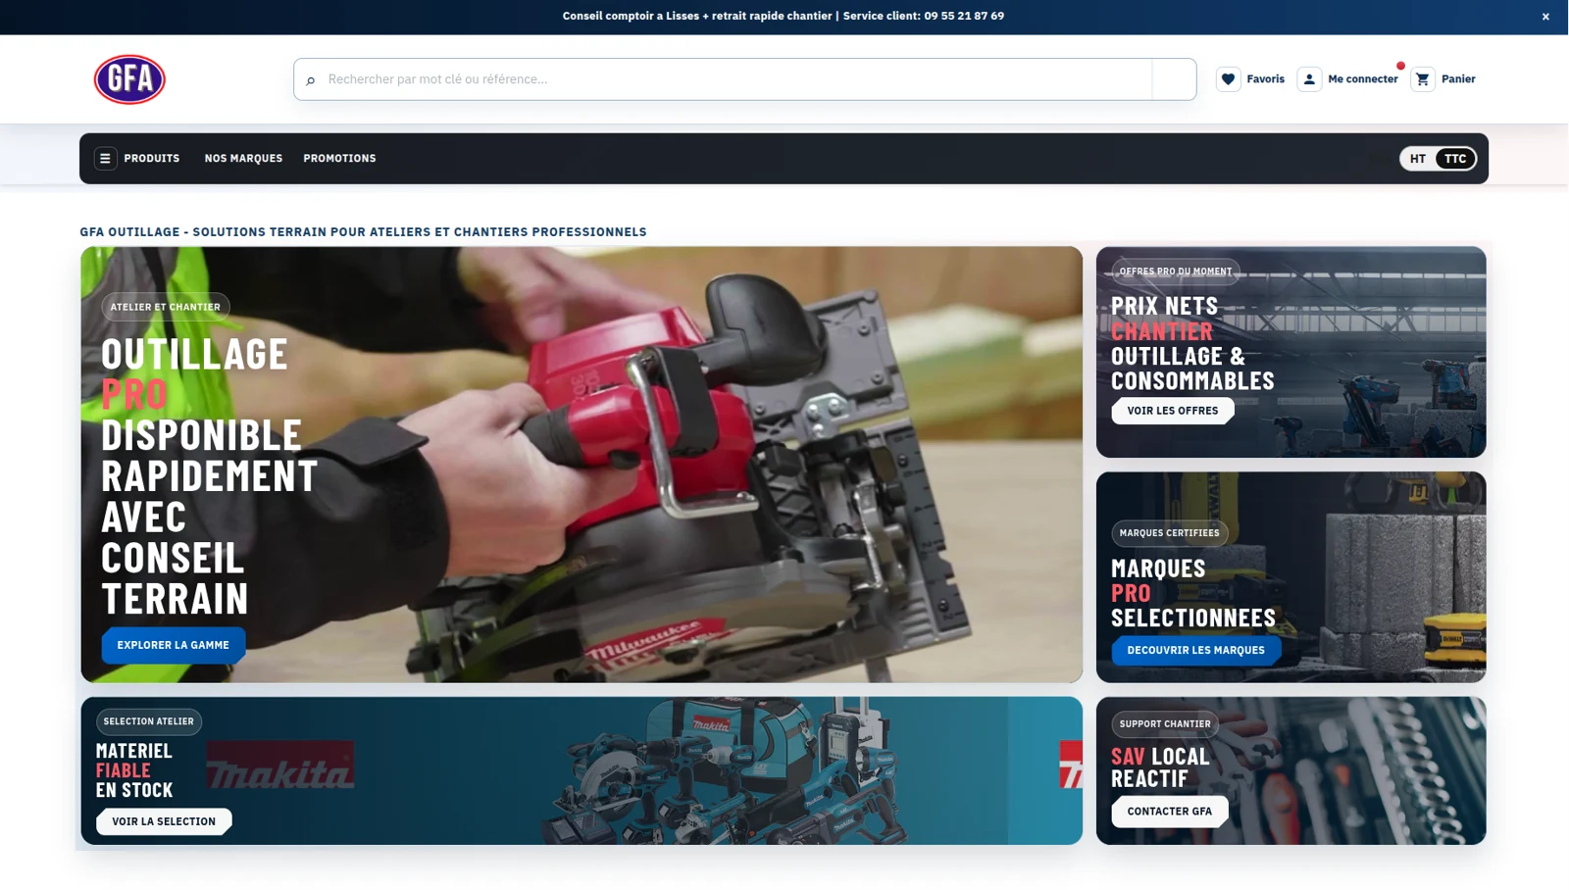
Task: Click the search submit button inside the search bar
Action: [x=1174, y=79]
